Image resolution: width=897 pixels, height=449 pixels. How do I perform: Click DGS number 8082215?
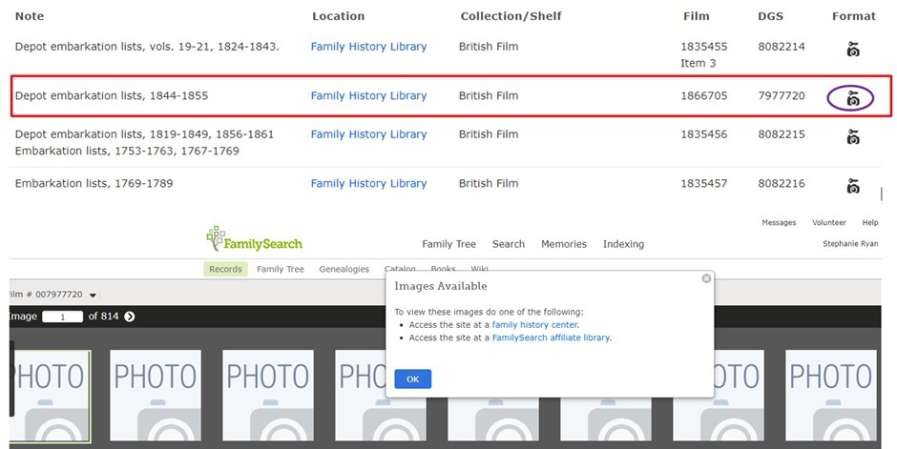coord(782,134)
